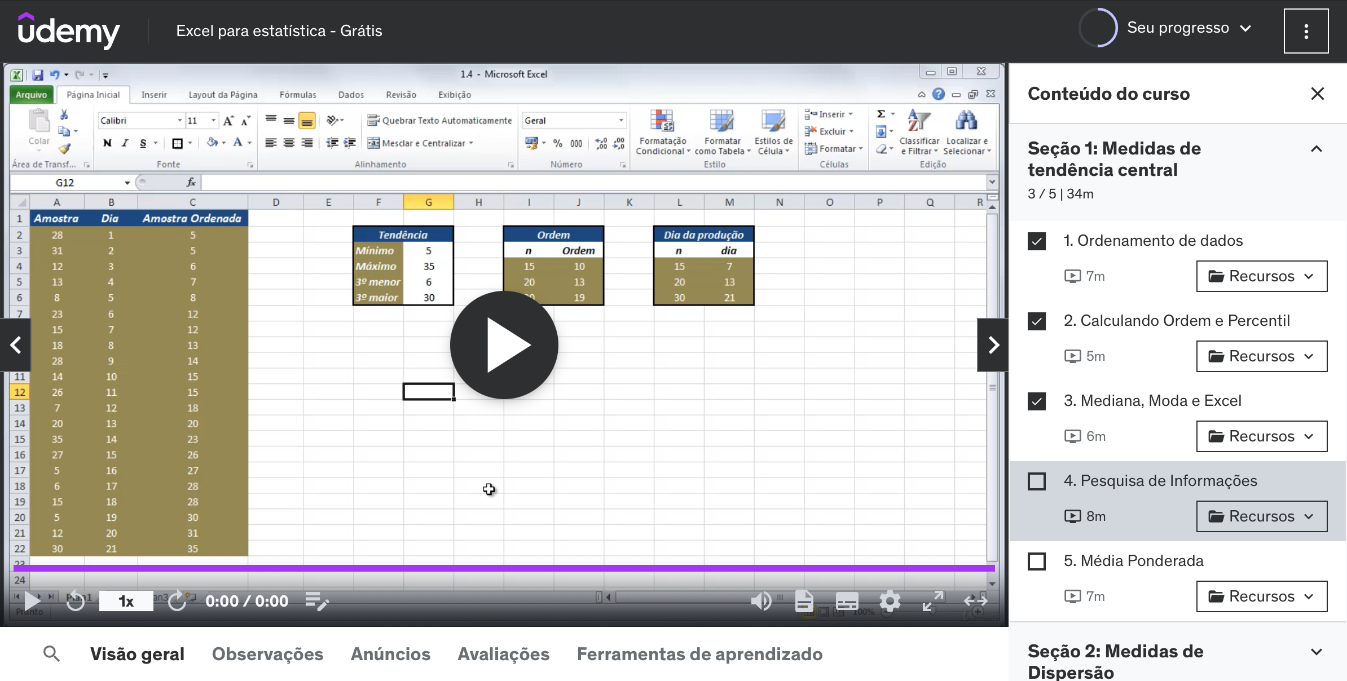Open the video transcript icon
The width and height of the screenshot is (1347, 681).
tap(805, 601)
